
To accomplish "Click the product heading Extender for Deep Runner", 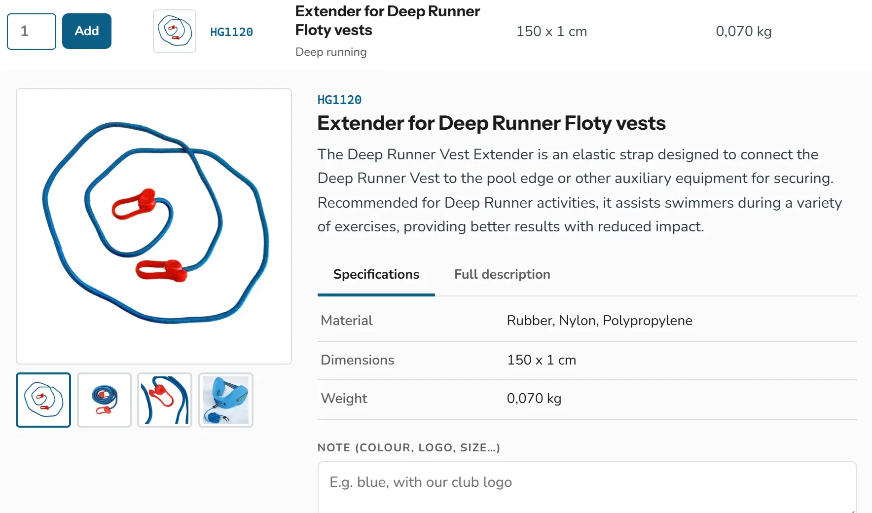I will click(491, 123).
